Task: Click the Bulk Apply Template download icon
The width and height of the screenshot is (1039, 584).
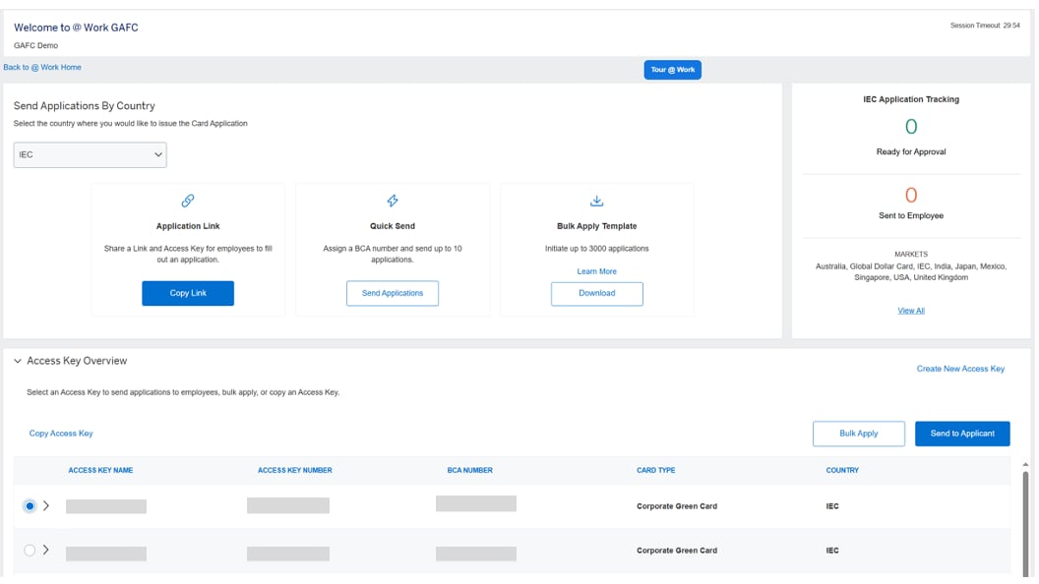Action: click(596, 200)
